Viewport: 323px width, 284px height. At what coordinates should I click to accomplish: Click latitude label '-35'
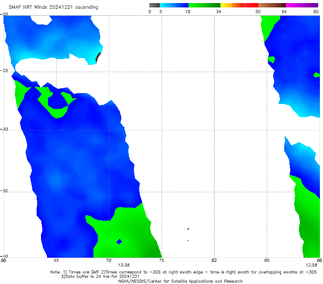[x=4, y=190]
